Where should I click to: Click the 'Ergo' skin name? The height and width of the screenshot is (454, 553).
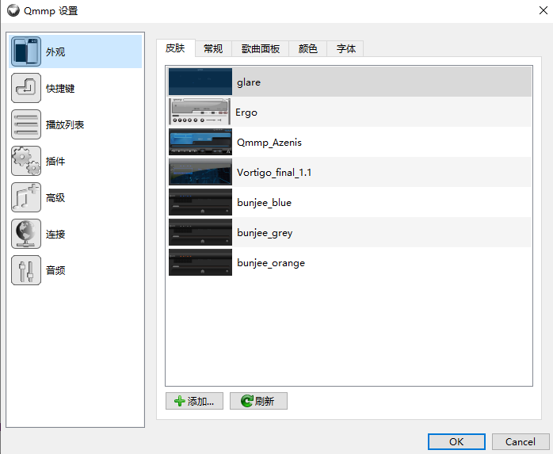(246, 113)
